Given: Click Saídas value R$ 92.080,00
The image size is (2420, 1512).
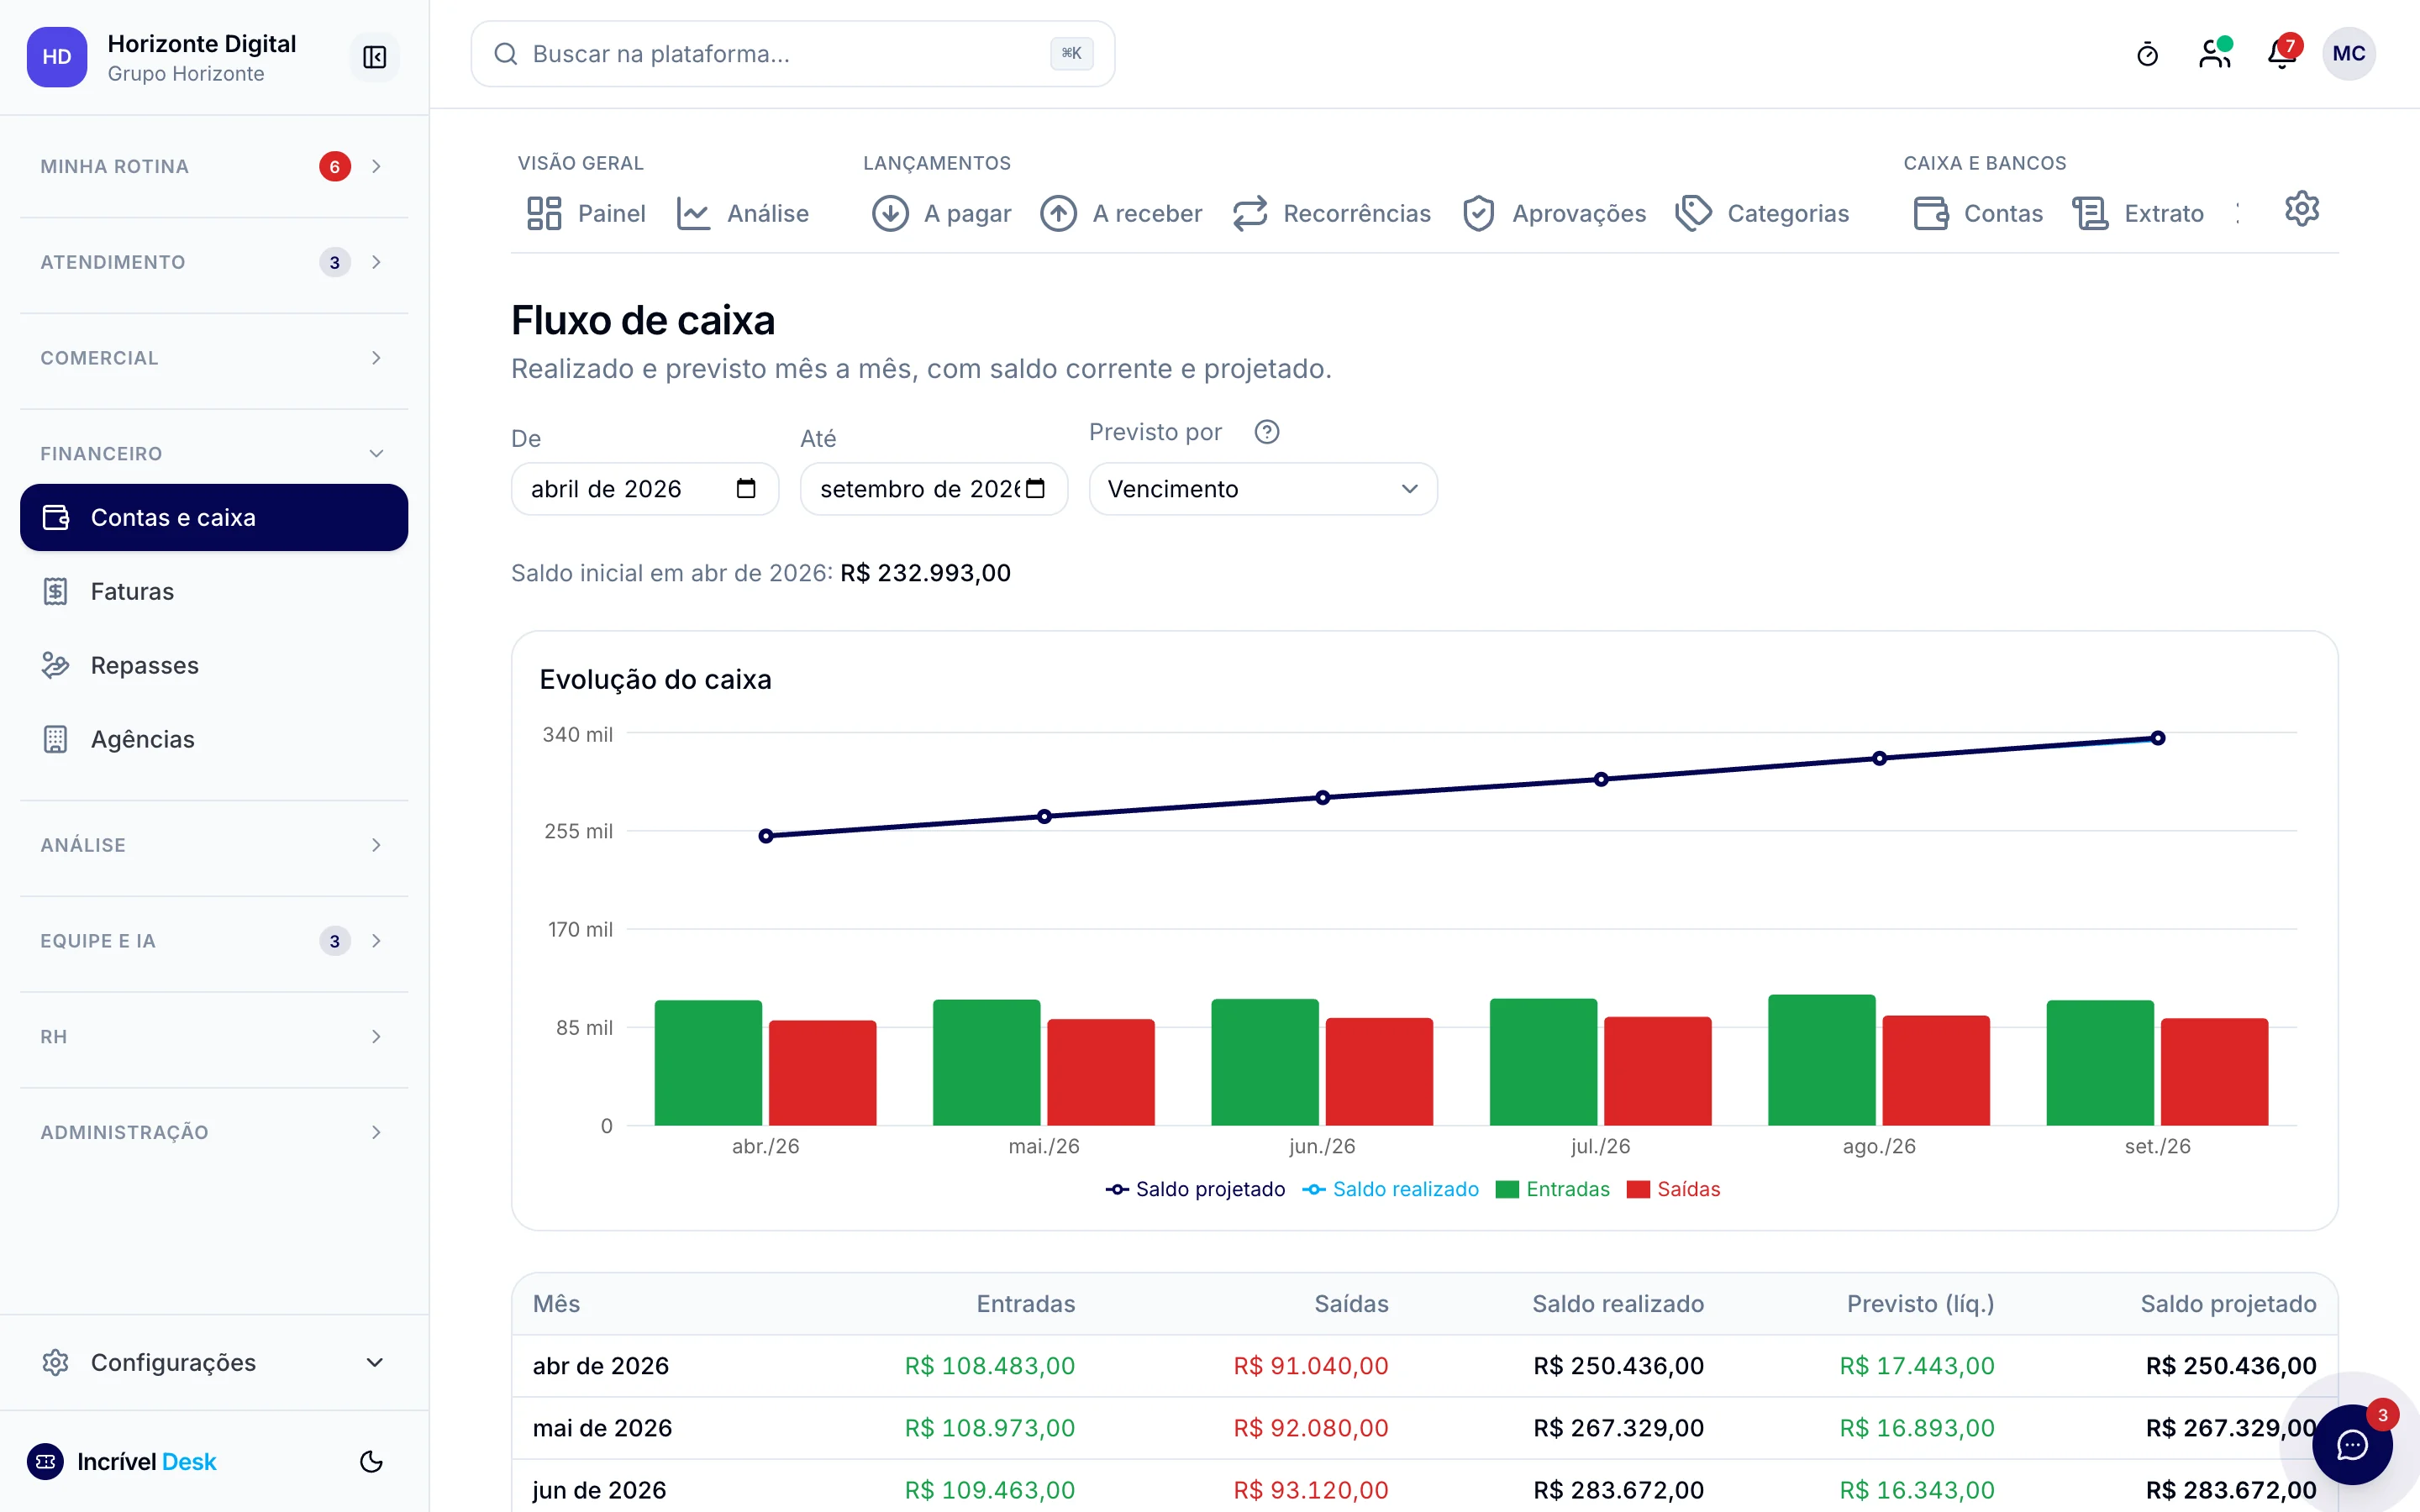Looking at the screenshot, I should 1310,1427.
